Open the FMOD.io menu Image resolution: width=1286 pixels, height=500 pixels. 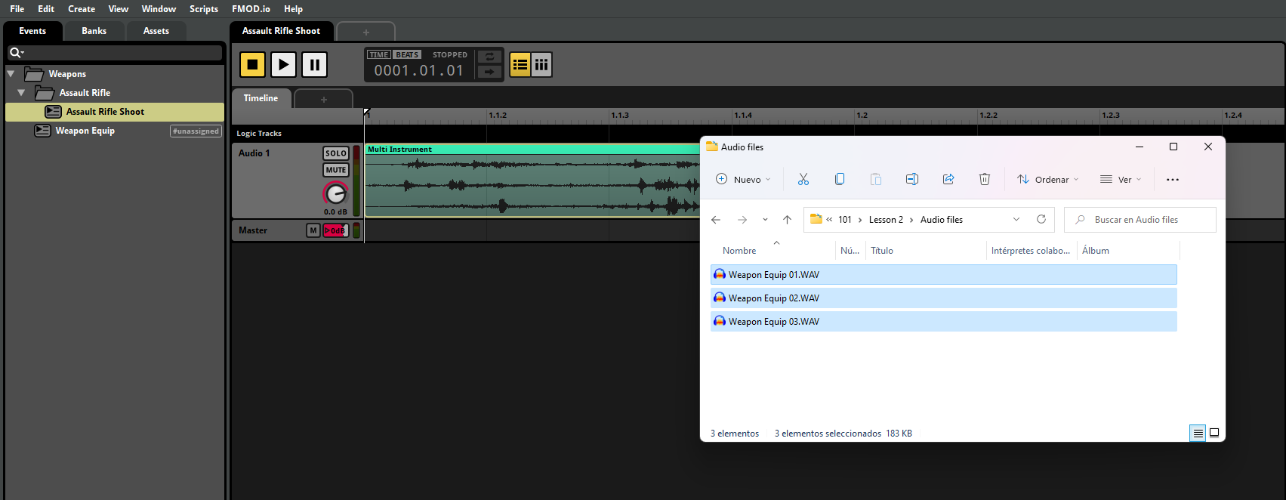[x=251, y=9]
